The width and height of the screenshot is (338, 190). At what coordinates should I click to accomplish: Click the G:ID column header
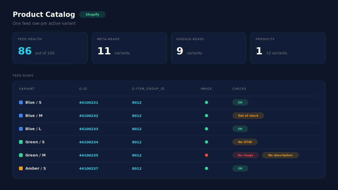click(83, 89)
